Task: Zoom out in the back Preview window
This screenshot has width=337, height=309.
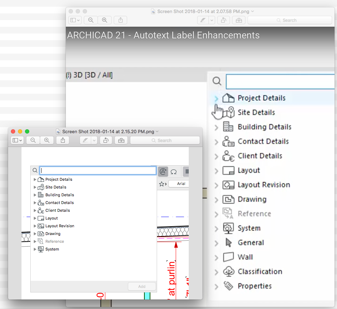Action: [91, 20]
